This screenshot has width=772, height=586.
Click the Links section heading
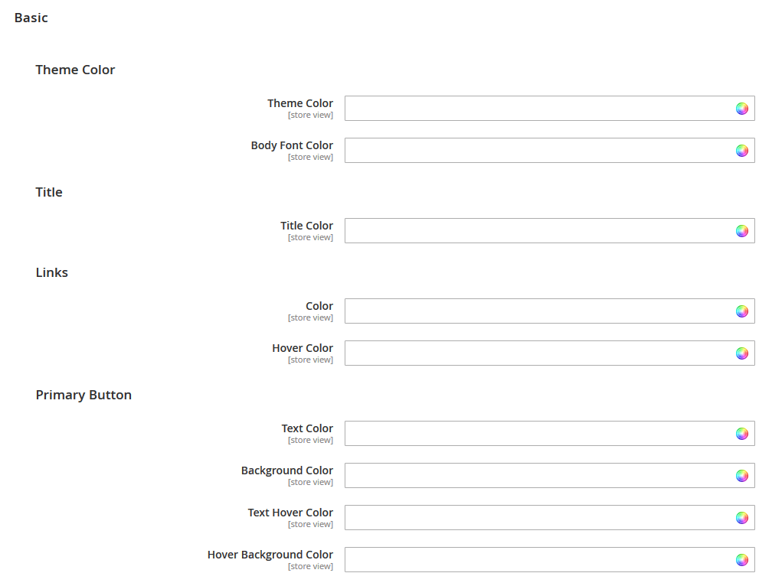[51, 272]
